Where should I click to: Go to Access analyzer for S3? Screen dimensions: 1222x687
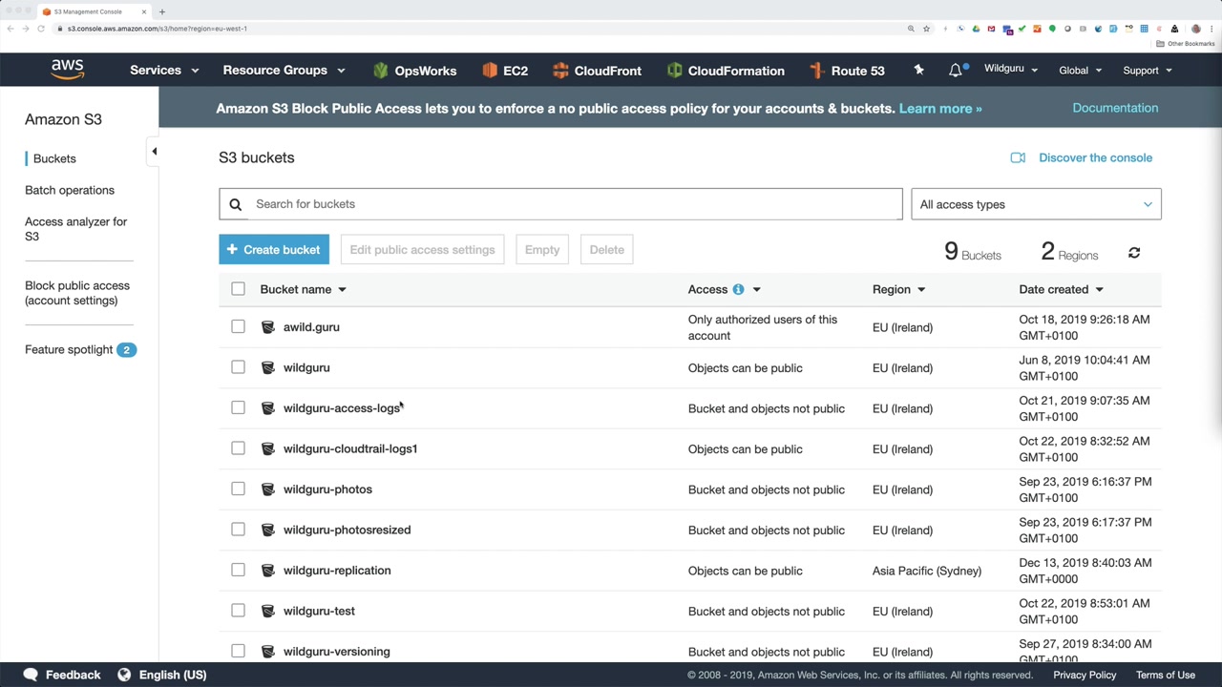[75, 229]
